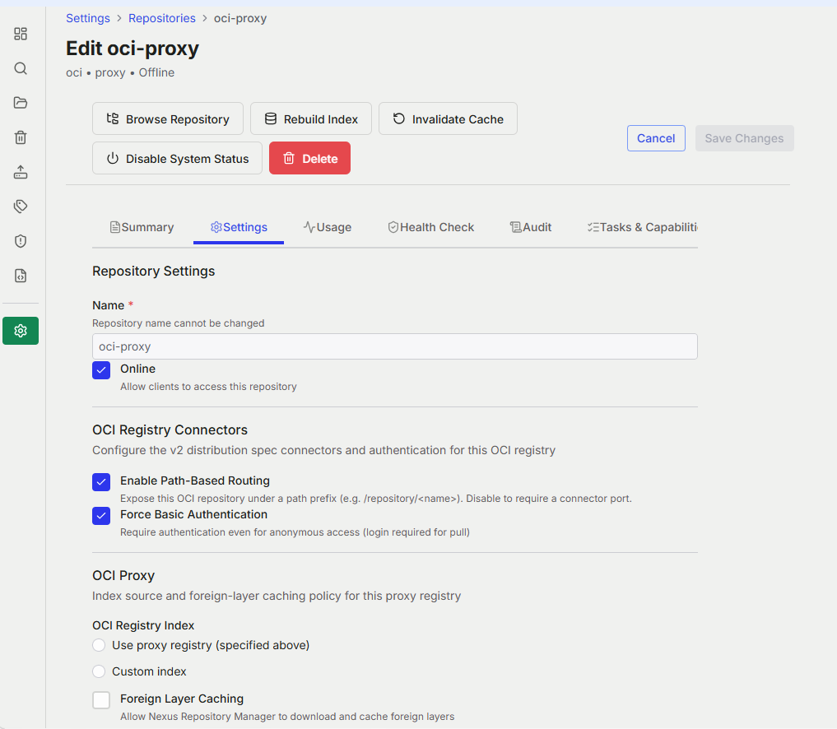837x729 pixels.
Task: Select Use proxy registry radio option
Action: click(99, 645)
